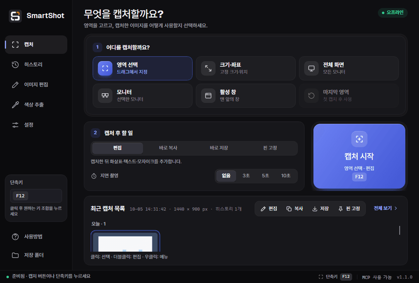Click the capture icon in 캡처 시작 card
The height and width of the screenshot is (283, 419).
tap(359, 139)
